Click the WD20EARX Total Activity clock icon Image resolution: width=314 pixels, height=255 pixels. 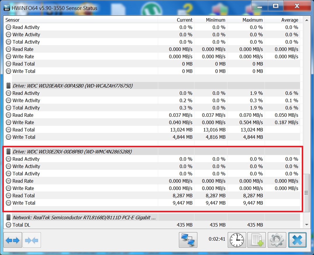tap(8, 108)
